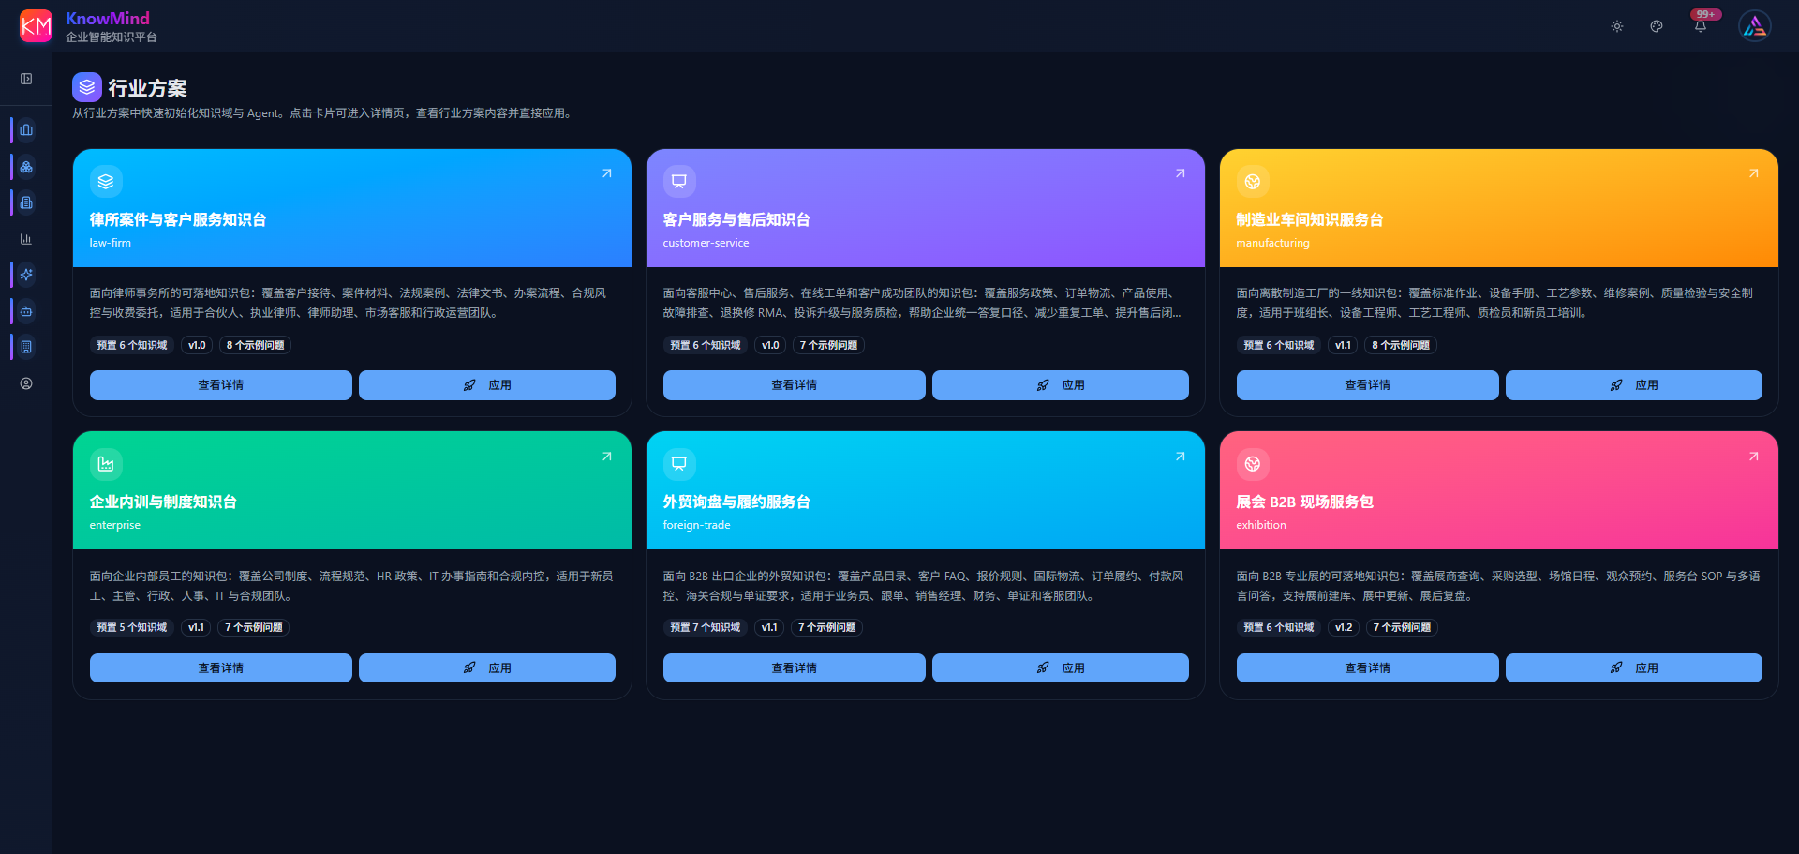This screenshot has height=854, width=1799.
Task: Apply the 客户服务与售后知识台 solution
Action: tap(1061, 385)
